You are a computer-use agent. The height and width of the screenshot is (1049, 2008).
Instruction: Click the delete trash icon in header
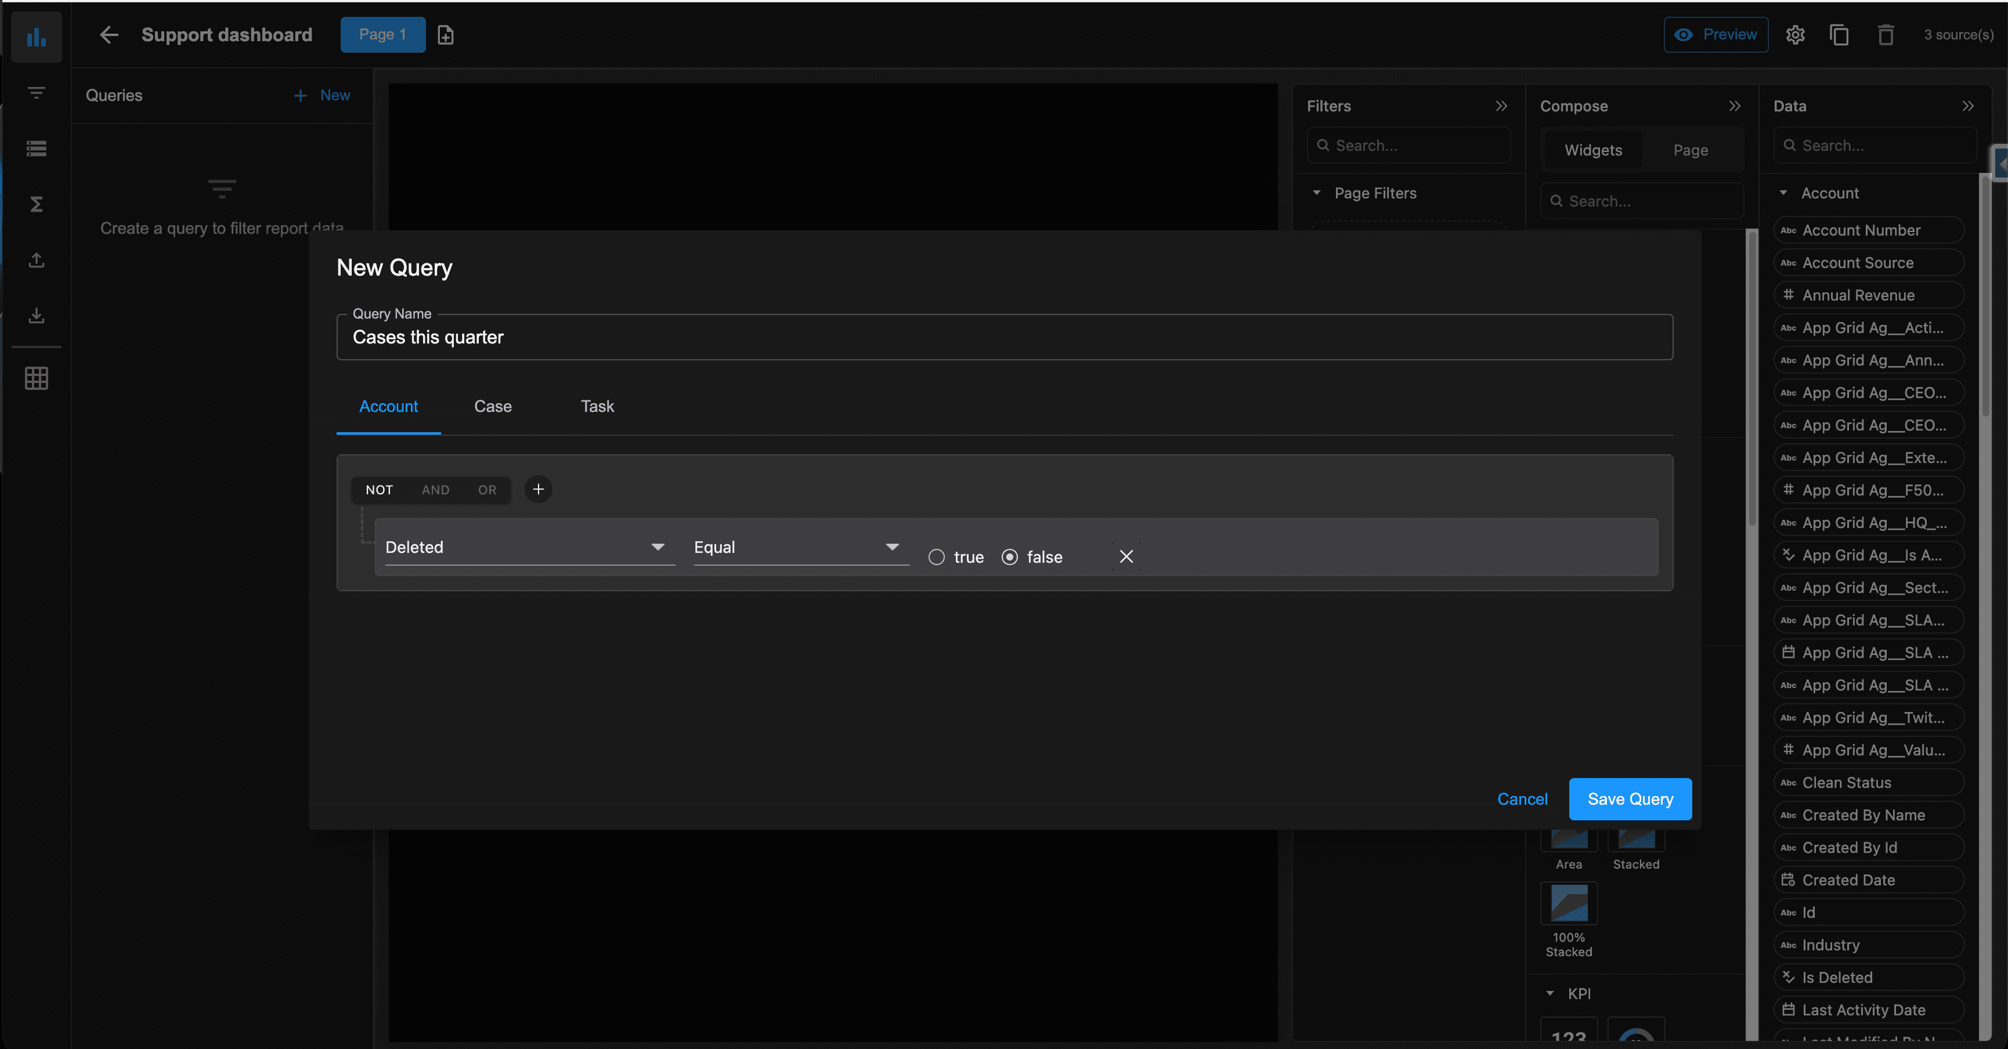1885,35
